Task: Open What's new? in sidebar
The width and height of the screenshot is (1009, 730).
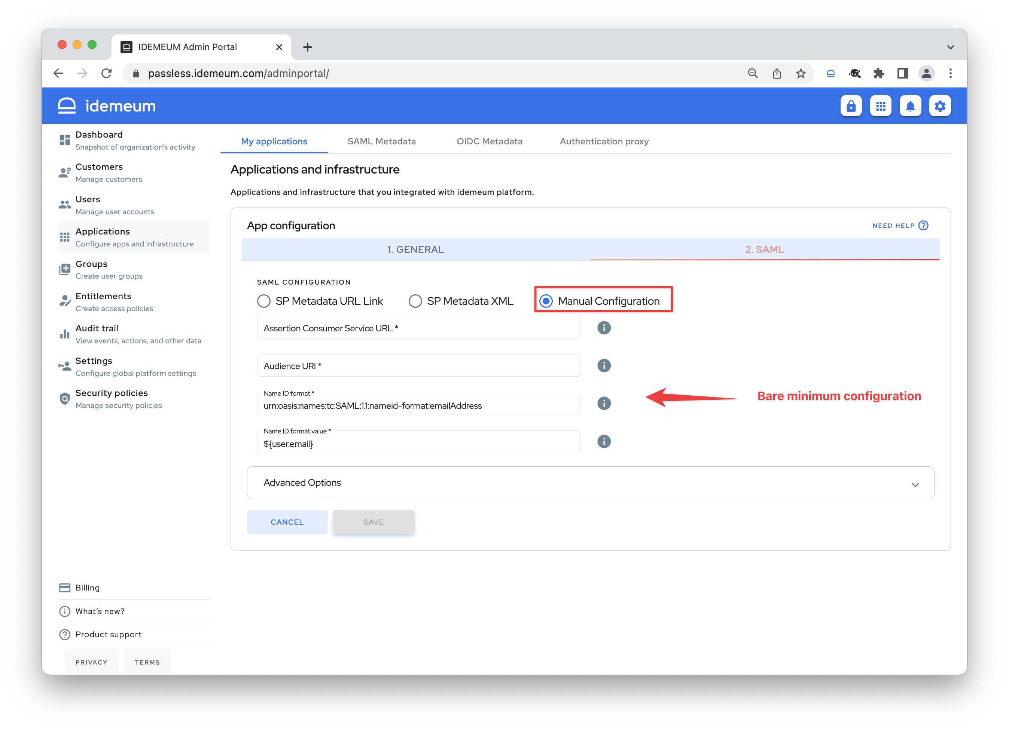Action: tap(134, 611)
